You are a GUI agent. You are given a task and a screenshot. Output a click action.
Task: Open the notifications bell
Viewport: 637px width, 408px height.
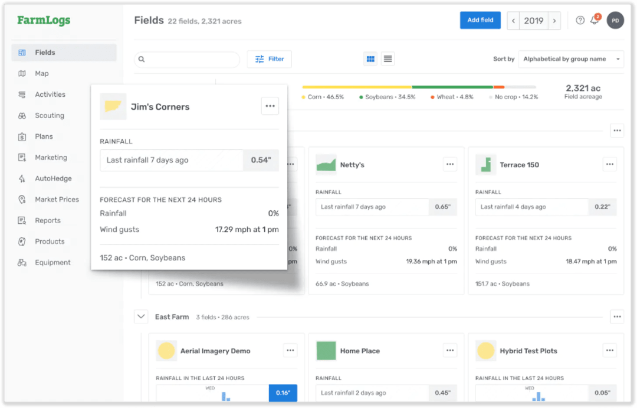pyautogui.click(x=595, y=20)
